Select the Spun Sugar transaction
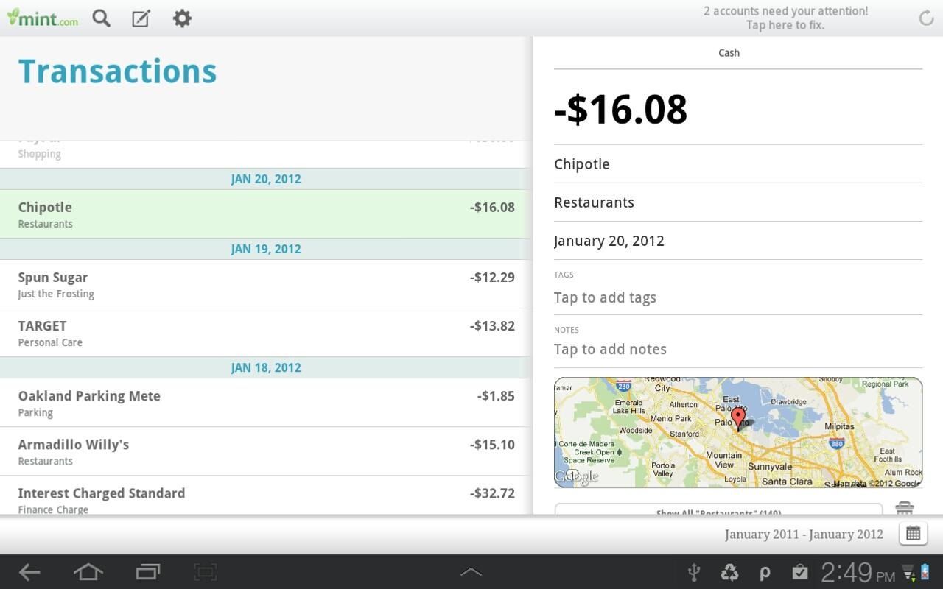The width and height of the screenshot is (943, 589). click(265, 284)
